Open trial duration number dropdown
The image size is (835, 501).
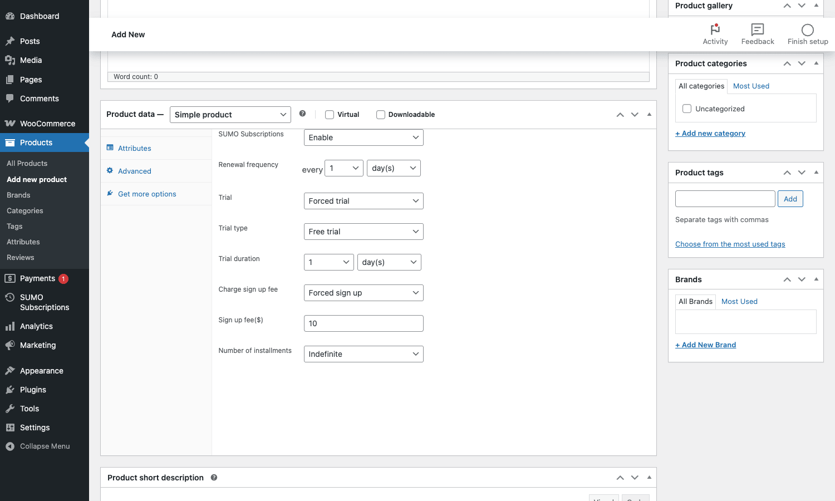coord(329,262)
